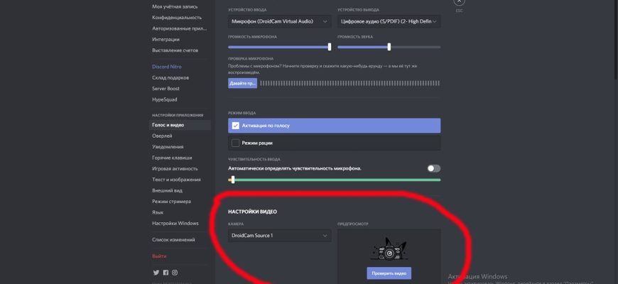Select Режим стримера in sidebar

point(170,202)
